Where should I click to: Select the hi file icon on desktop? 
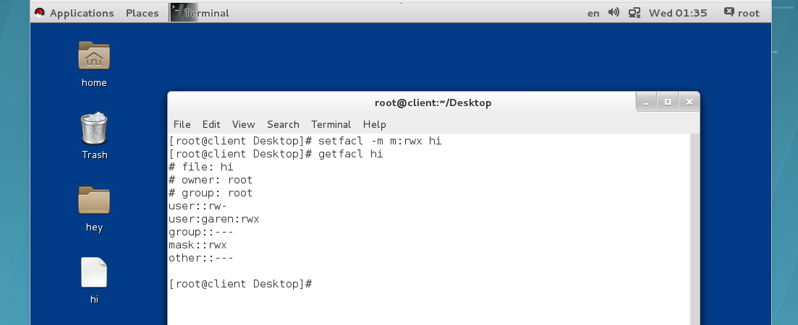(x=93, y=272)
